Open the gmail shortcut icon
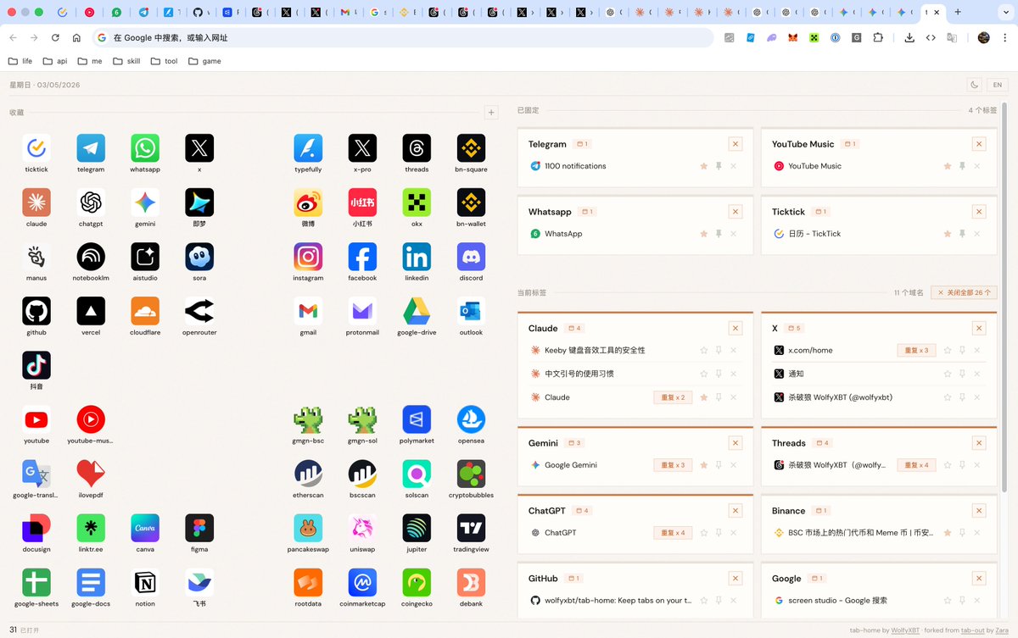This screenshot has width=1018, height=638. point(308,311)
